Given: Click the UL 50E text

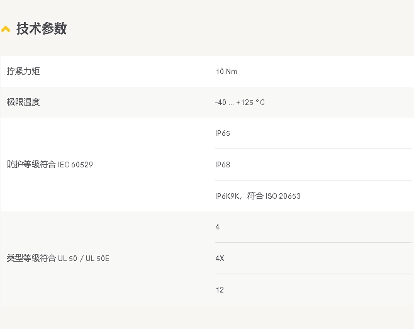Looking at the screenshot, I should [x=98, y=259].
